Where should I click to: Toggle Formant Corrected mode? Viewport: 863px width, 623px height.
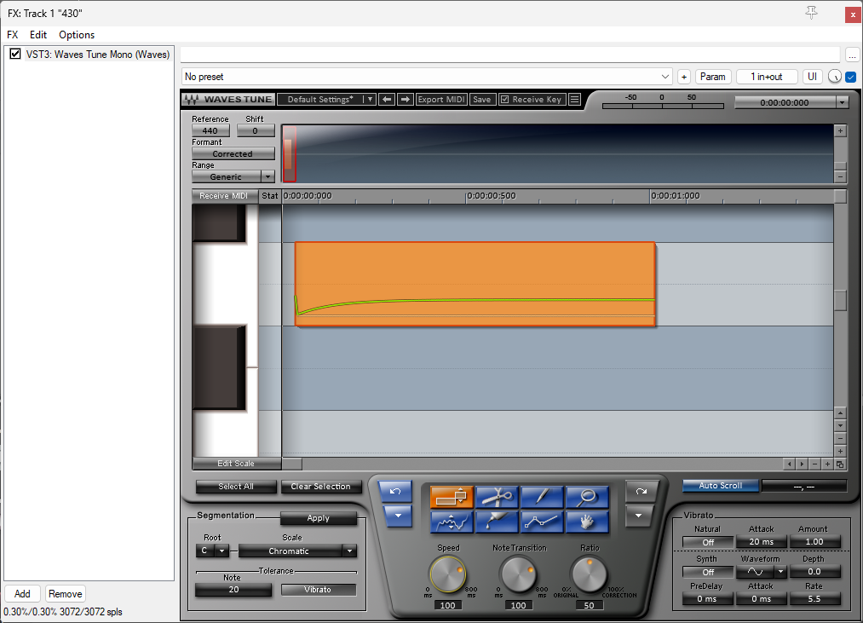(233, 153)
